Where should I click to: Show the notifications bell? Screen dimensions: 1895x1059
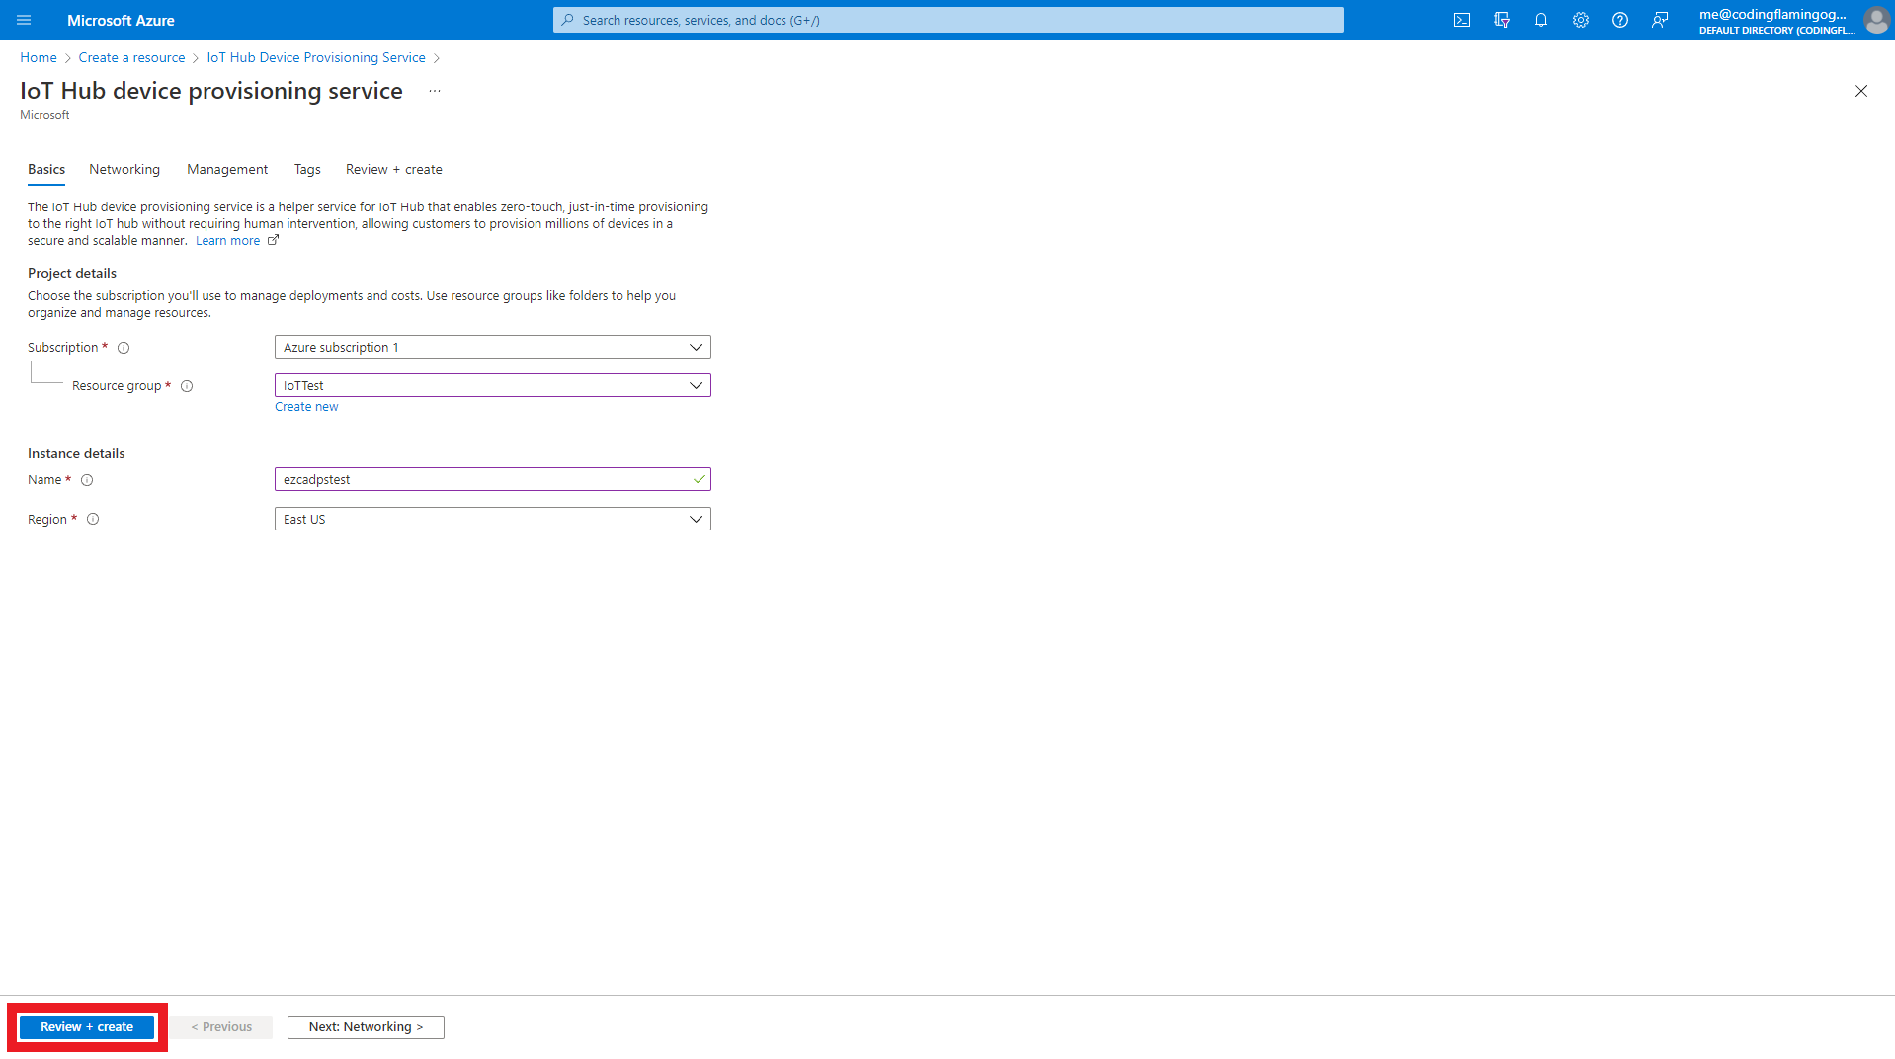tap(1541, 20)
